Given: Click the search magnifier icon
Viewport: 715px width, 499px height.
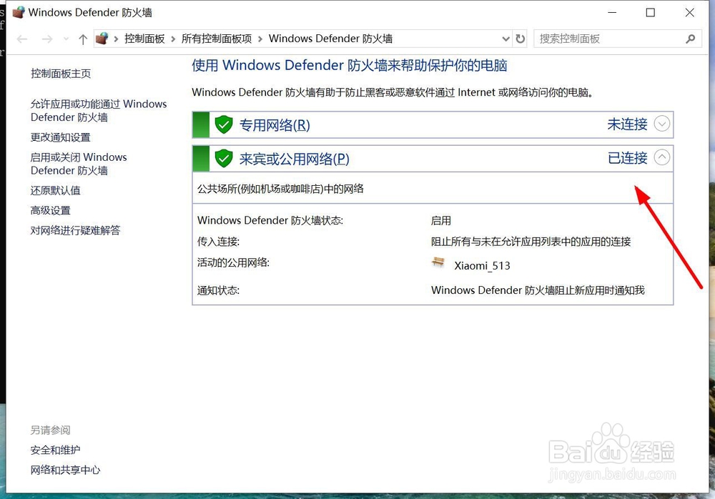Looking at the screenshot, I should 691,39.
